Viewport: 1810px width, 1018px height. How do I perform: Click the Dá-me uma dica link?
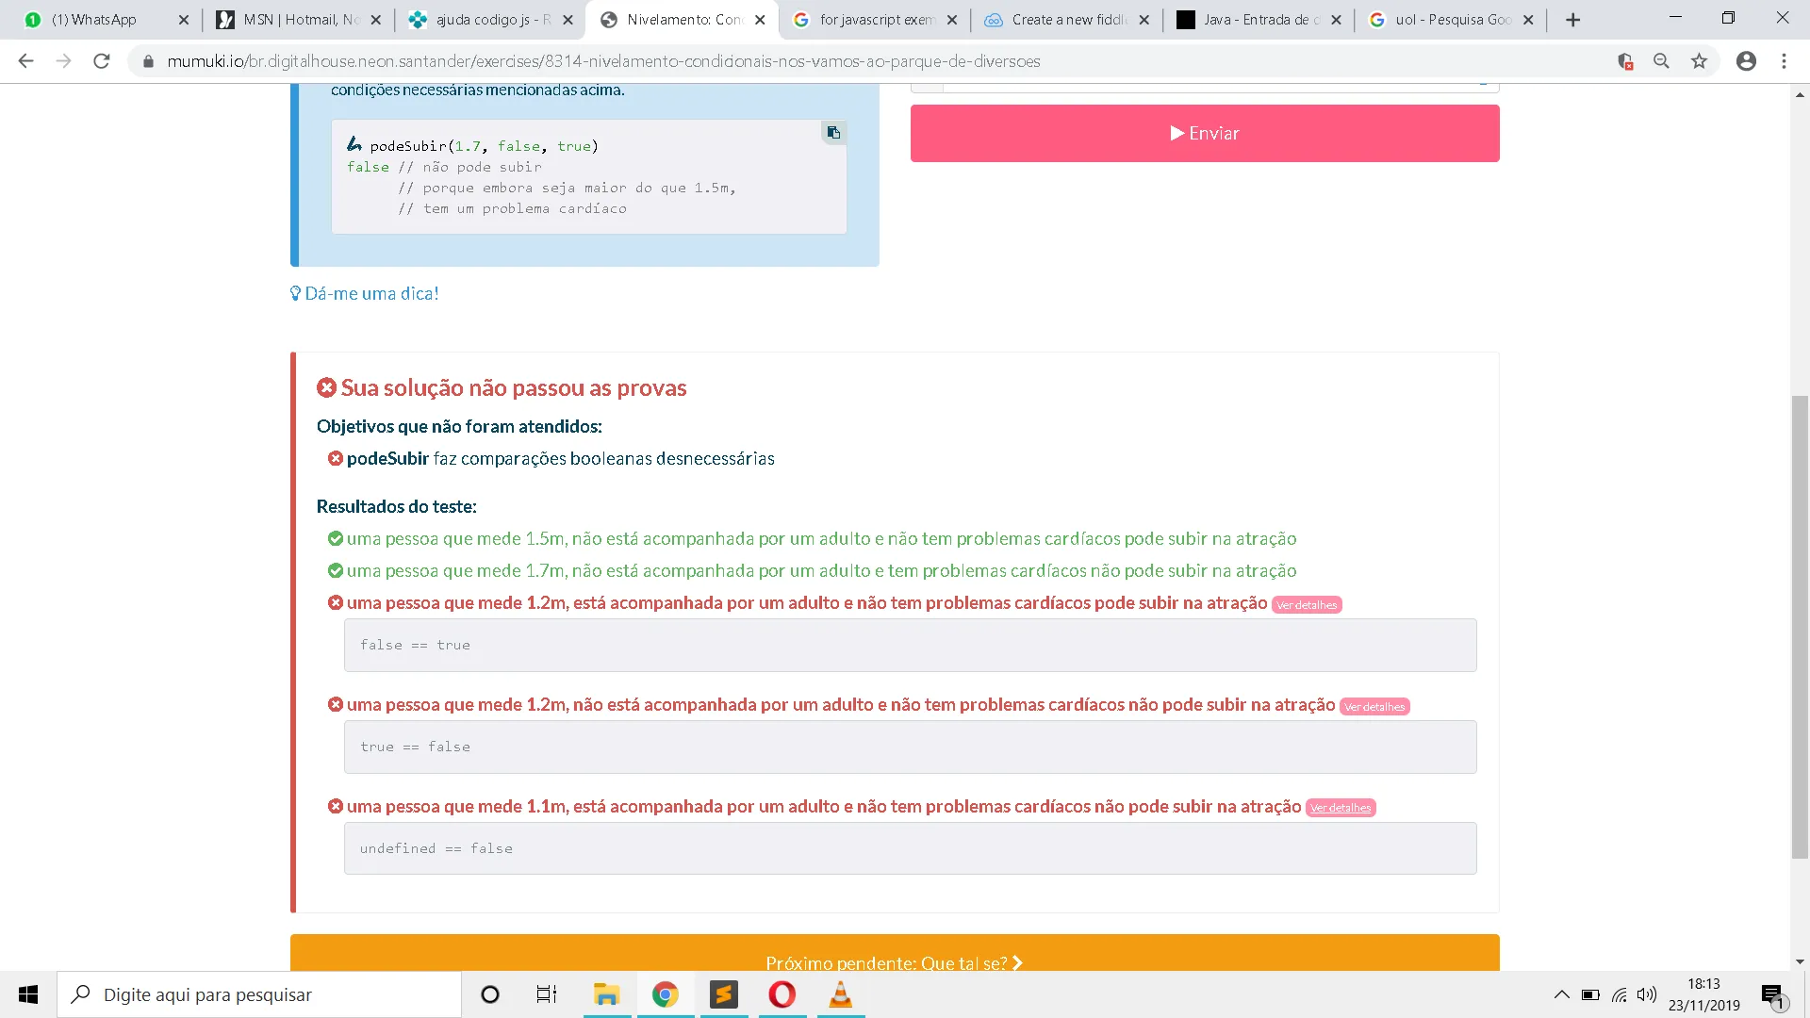click(x=365, y=293)
